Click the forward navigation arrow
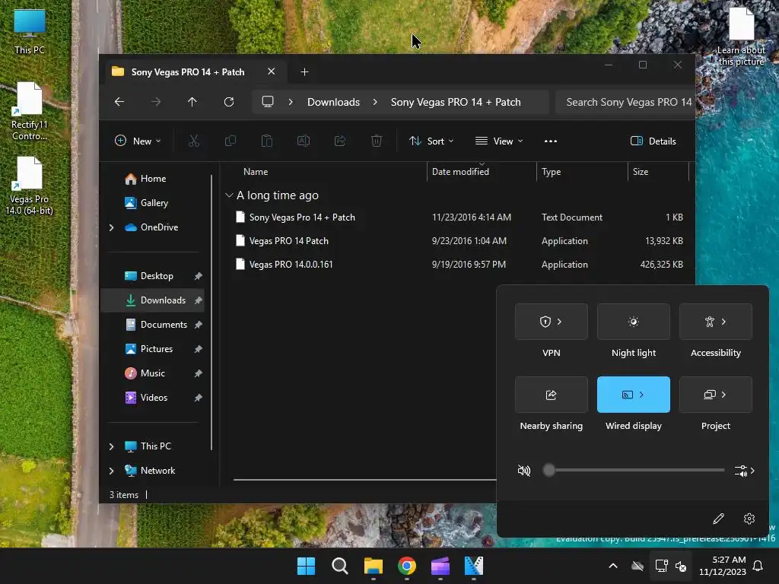 click(x=156, y=102)
